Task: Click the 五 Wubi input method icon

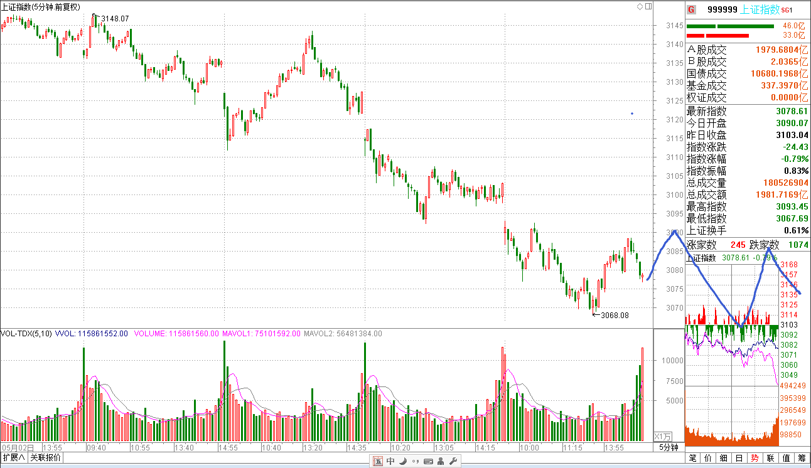Action: (x=378, y=462)
